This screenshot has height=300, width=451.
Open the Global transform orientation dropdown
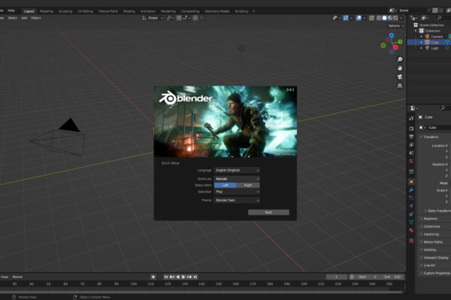click(x=153, y=18)
